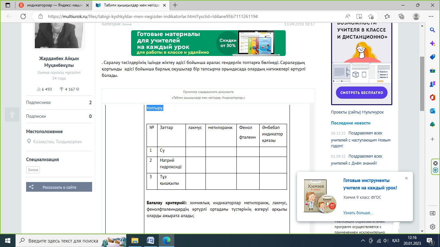The height and width of the screenshot is (247, 440).
Task: Click highlighted word толтыру
Action: click(155, 108)
